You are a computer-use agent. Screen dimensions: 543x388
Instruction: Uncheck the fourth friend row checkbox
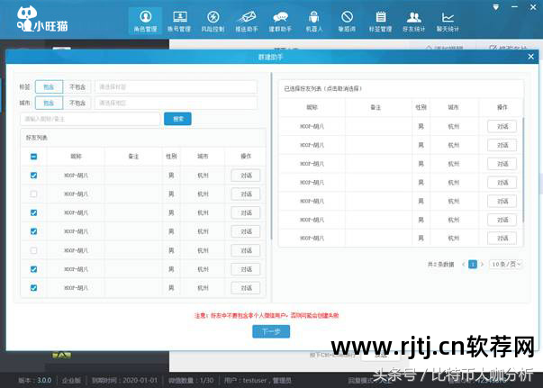pos(33,231)
